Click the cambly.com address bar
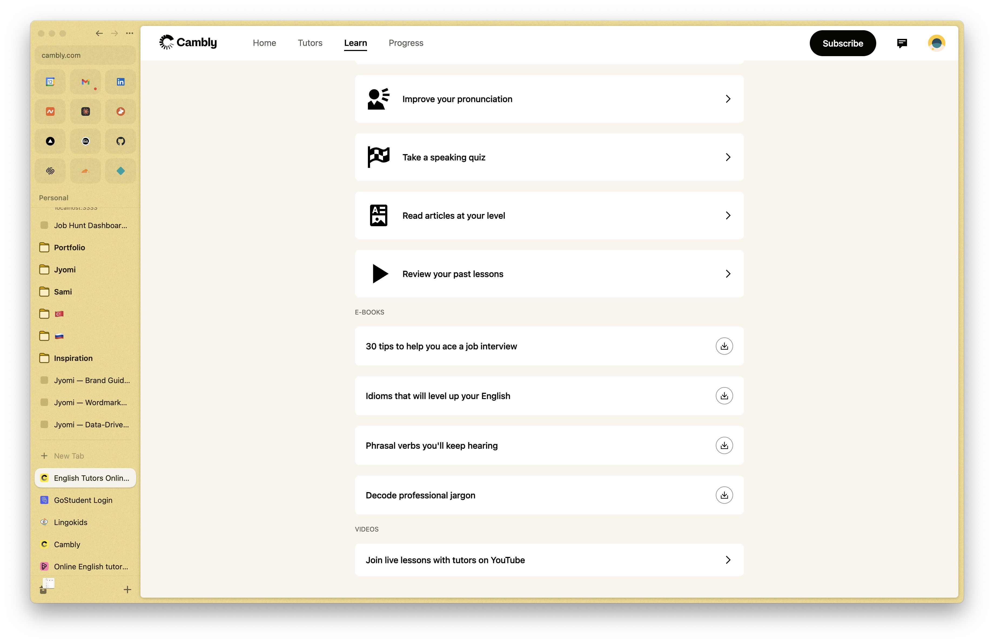 tap(85, 55)
